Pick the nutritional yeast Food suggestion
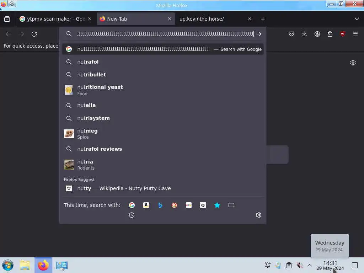Screen dimensions: 364x273 (163, 90)
